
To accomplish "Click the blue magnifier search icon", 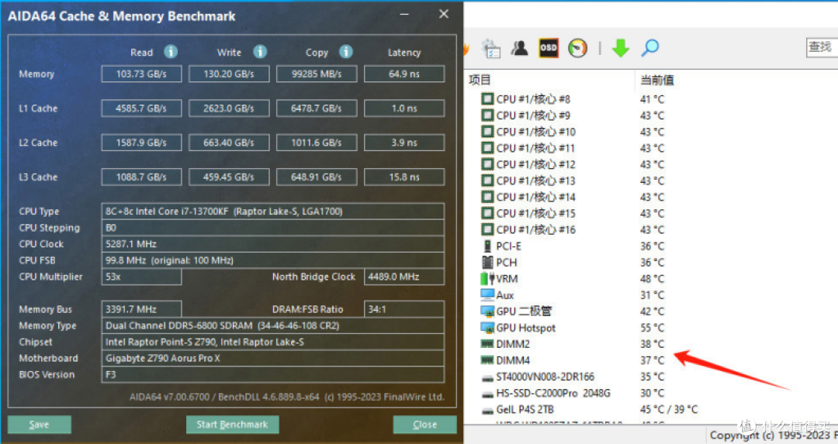I will (650, 48).
